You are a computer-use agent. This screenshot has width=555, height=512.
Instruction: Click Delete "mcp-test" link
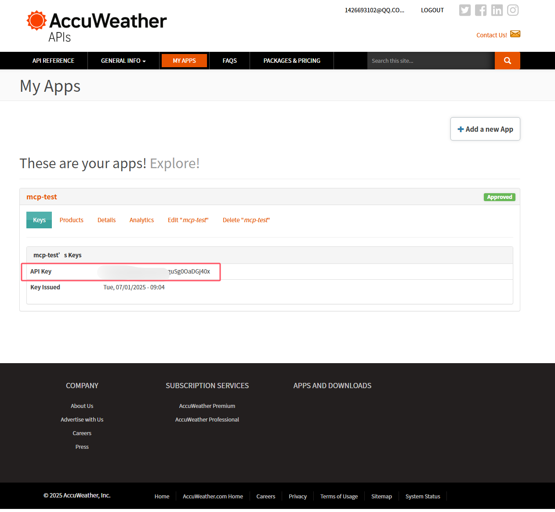(x=246, y=220)
